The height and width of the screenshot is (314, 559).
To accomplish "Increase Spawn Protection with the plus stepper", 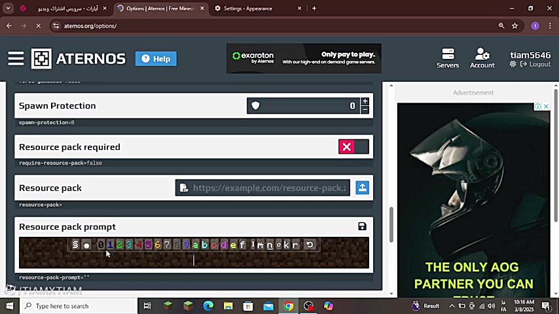I will coord(365,101).
